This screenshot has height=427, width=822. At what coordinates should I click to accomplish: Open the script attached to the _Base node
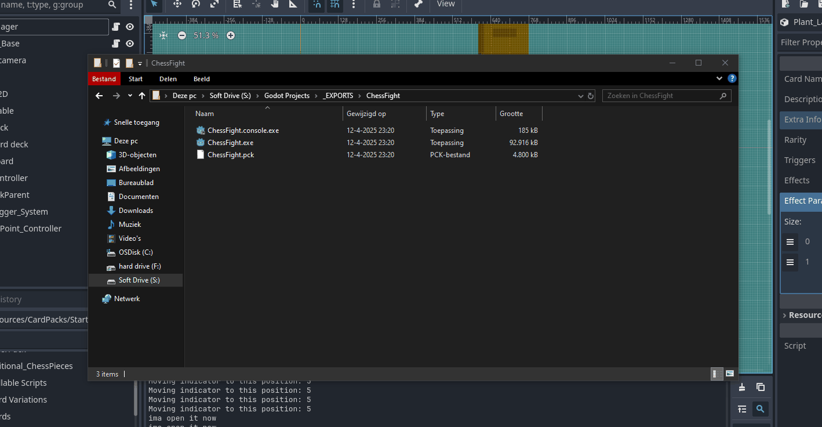click(116, 44)
